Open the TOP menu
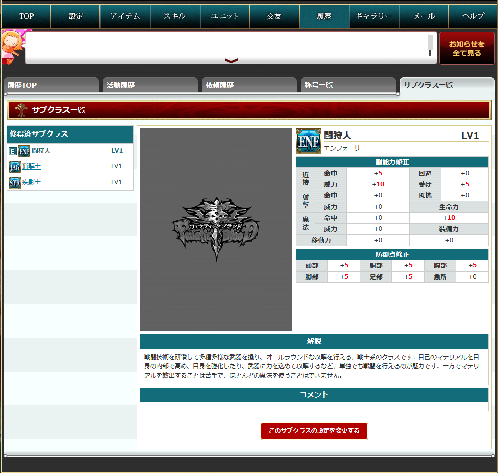The width and height of the screenshot is (498, 473). pos(26,16)
